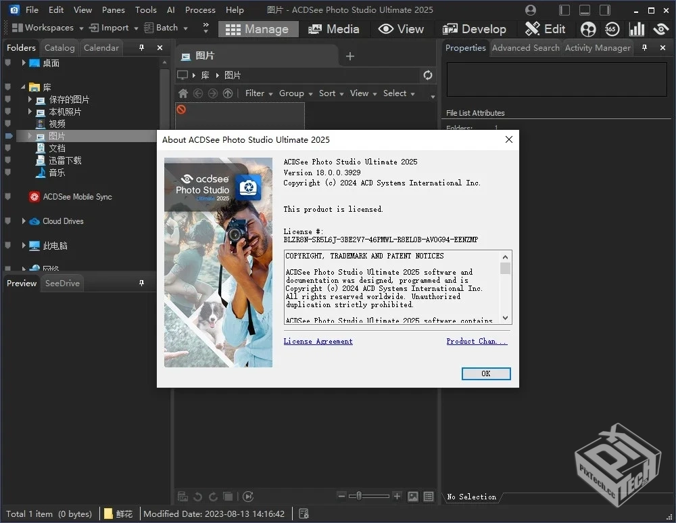Image resolution: width=676 pixels, height=523 pixels.
Task: Switch to thumbnail view icon
Action: (413, 496)
